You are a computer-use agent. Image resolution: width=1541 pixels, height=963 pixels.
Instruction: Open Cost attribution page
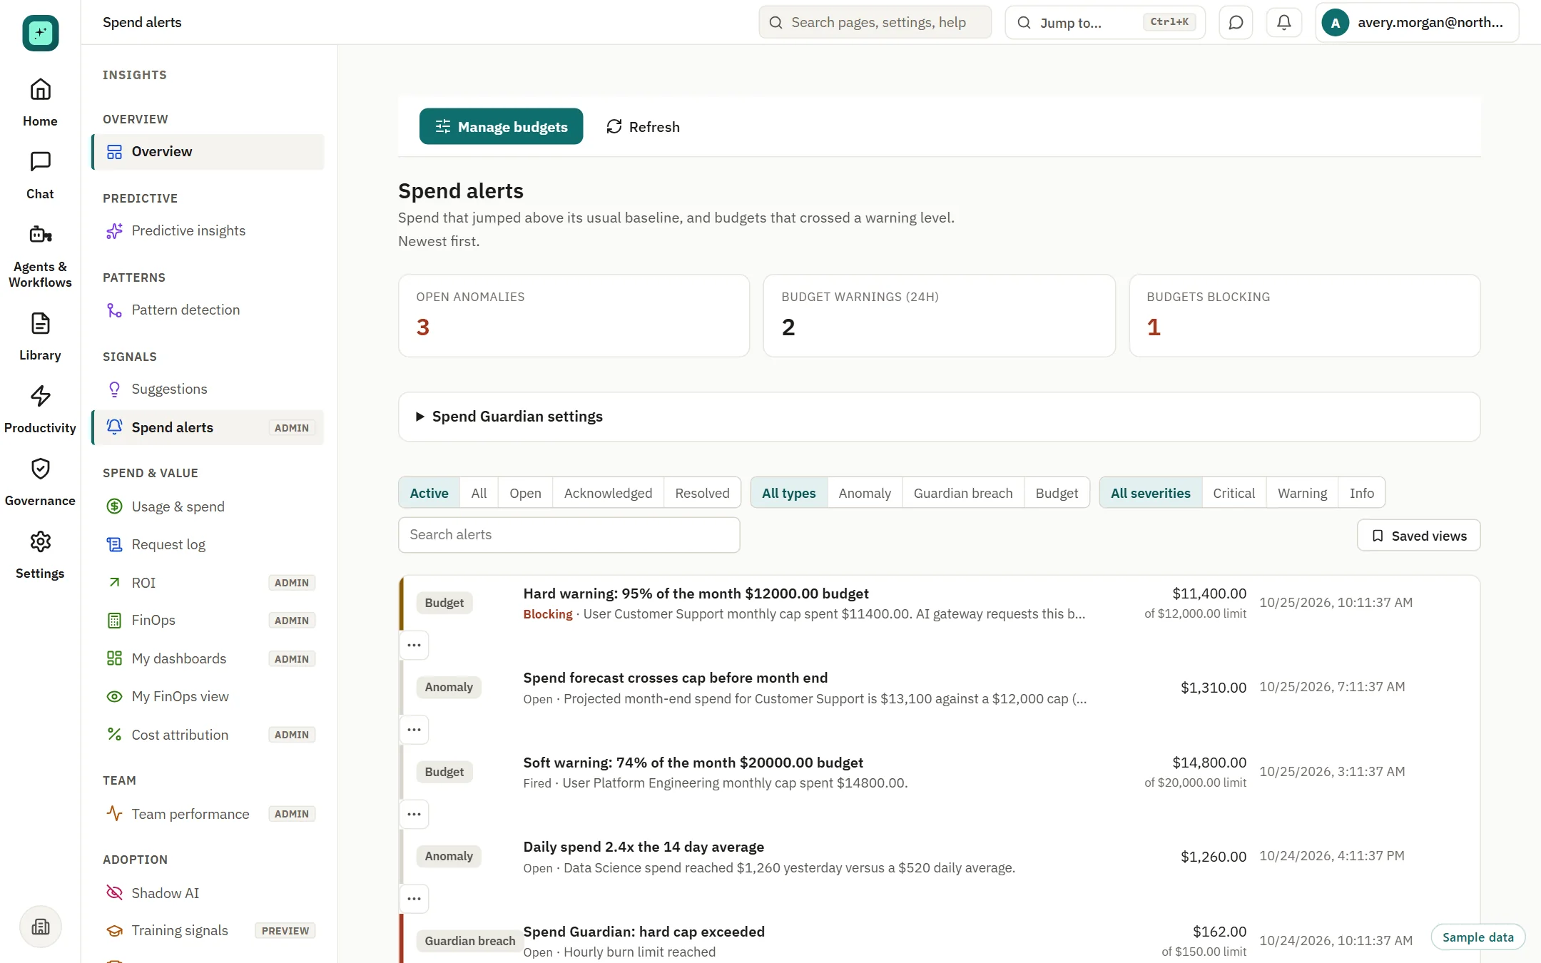[207, 735]
